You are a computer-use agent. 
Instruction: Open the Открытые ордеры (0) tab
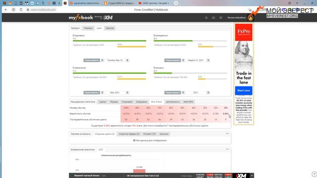129,134
